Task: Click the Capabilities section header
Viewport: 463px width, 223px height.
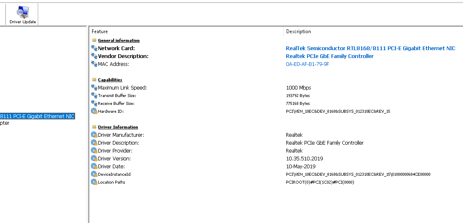Action: coord(110,80)
